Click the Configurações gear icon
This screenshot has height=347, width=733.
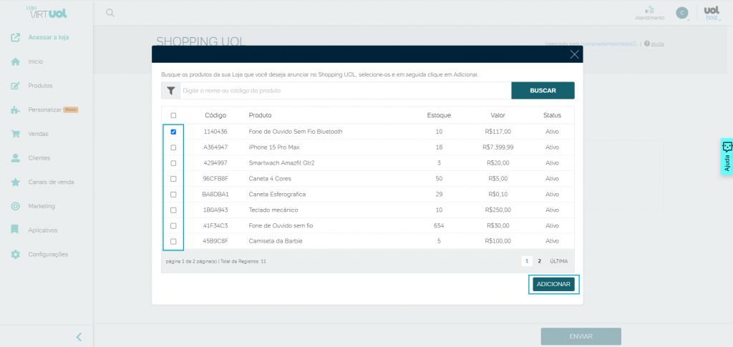tap(16, 255)
